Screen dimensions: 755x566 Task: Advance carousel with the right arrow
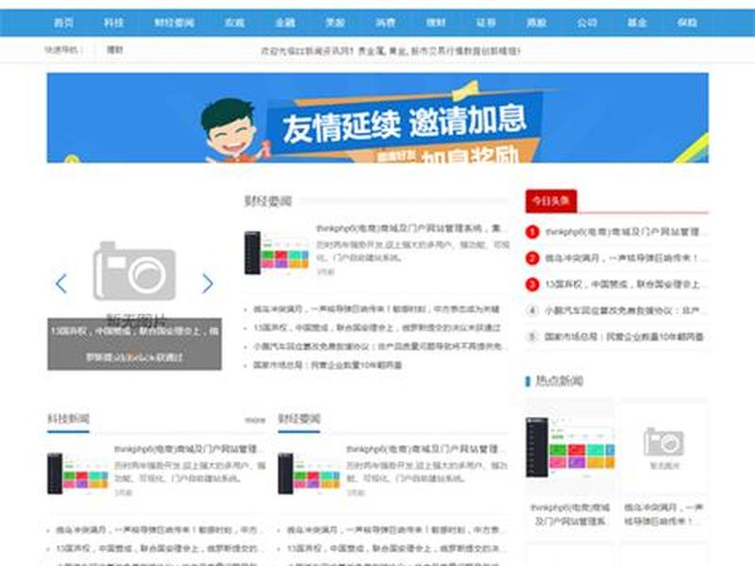tap(208, 284)
